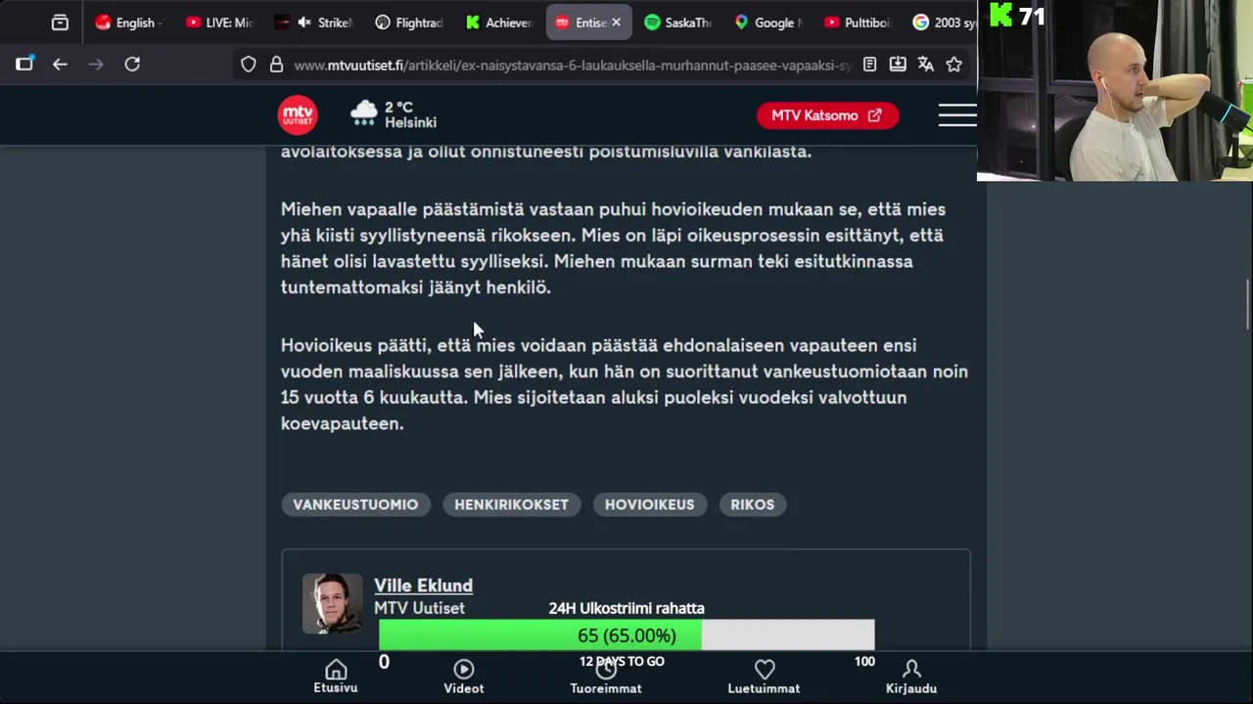The width and height of the screenshot is (1253, 704).
Task: Reload the page with refresh icon
Action: click(132, 65)
